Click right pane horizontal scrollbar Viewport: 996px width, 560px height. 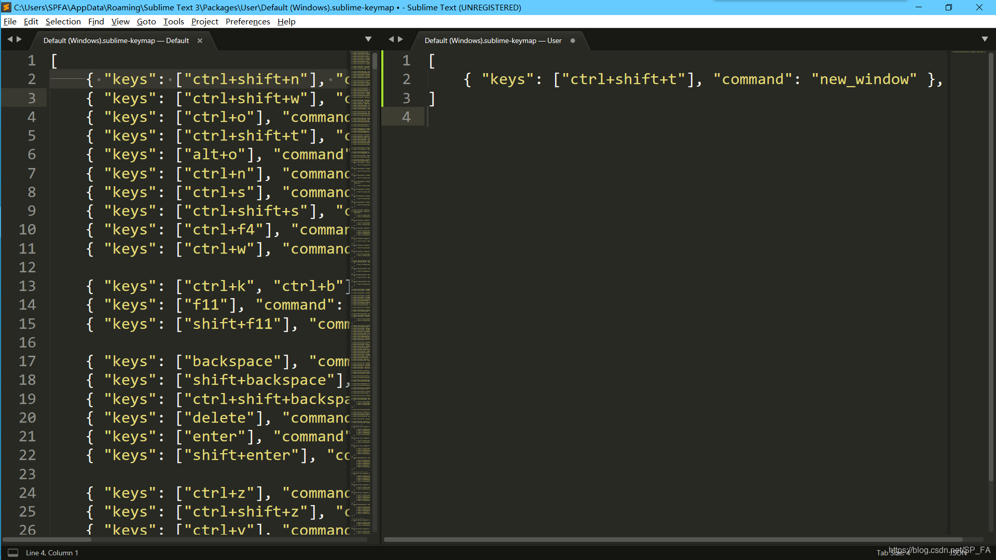[x=673, y=539]
